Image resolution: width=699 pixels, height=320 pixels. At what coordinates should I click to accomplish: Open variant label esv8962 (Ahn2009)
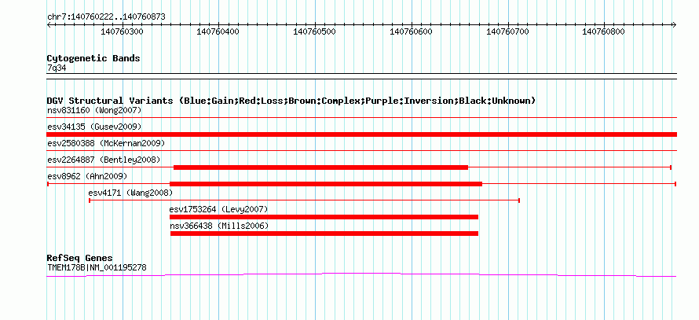click(x=87, y=176)
